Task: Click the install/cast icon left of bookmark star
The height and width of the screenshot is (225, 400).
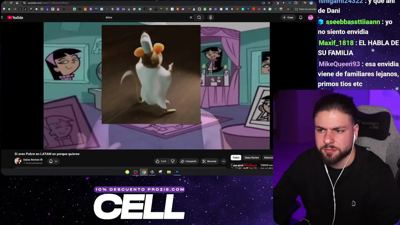Action: tap(263, 3)
